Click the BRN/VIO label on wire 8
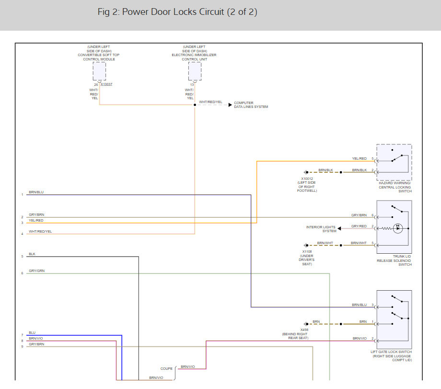The image size is (441, 389). point(36,338)
